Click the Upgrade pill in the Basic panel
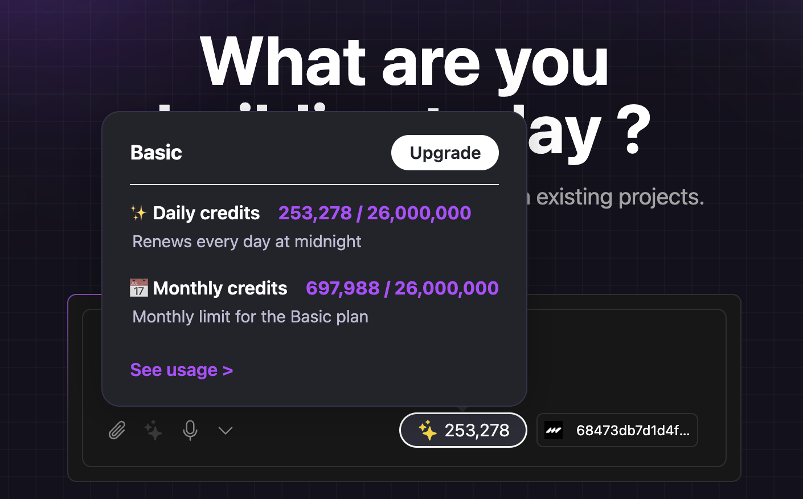This screenshot has width=803, height=499. [x=445, y=153]
